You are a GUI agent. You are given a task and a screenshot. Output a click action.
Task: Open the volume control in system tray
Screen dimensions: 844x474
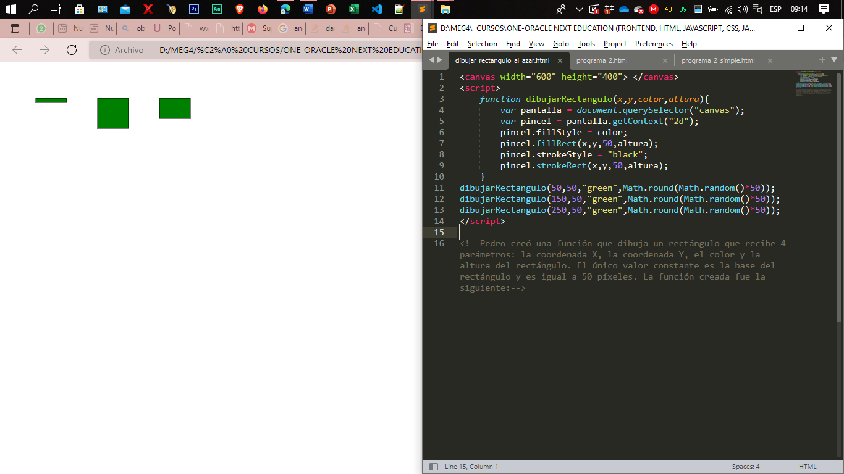tap(743, 9)
